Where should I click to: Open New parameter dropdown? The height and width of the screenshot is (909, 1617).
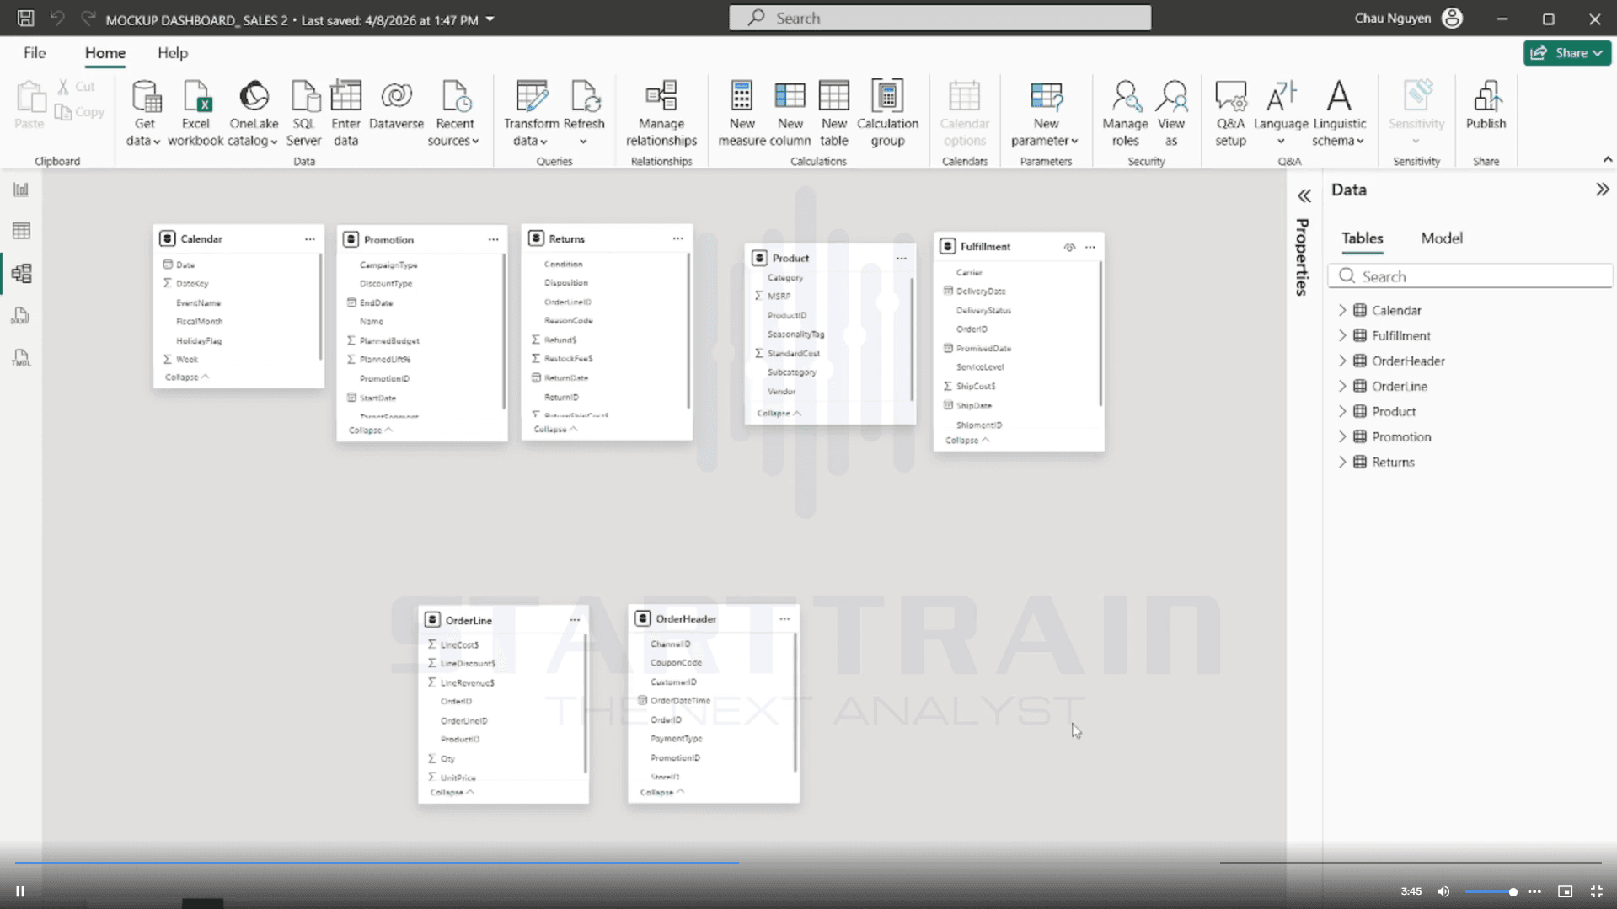pos(1045,114)
